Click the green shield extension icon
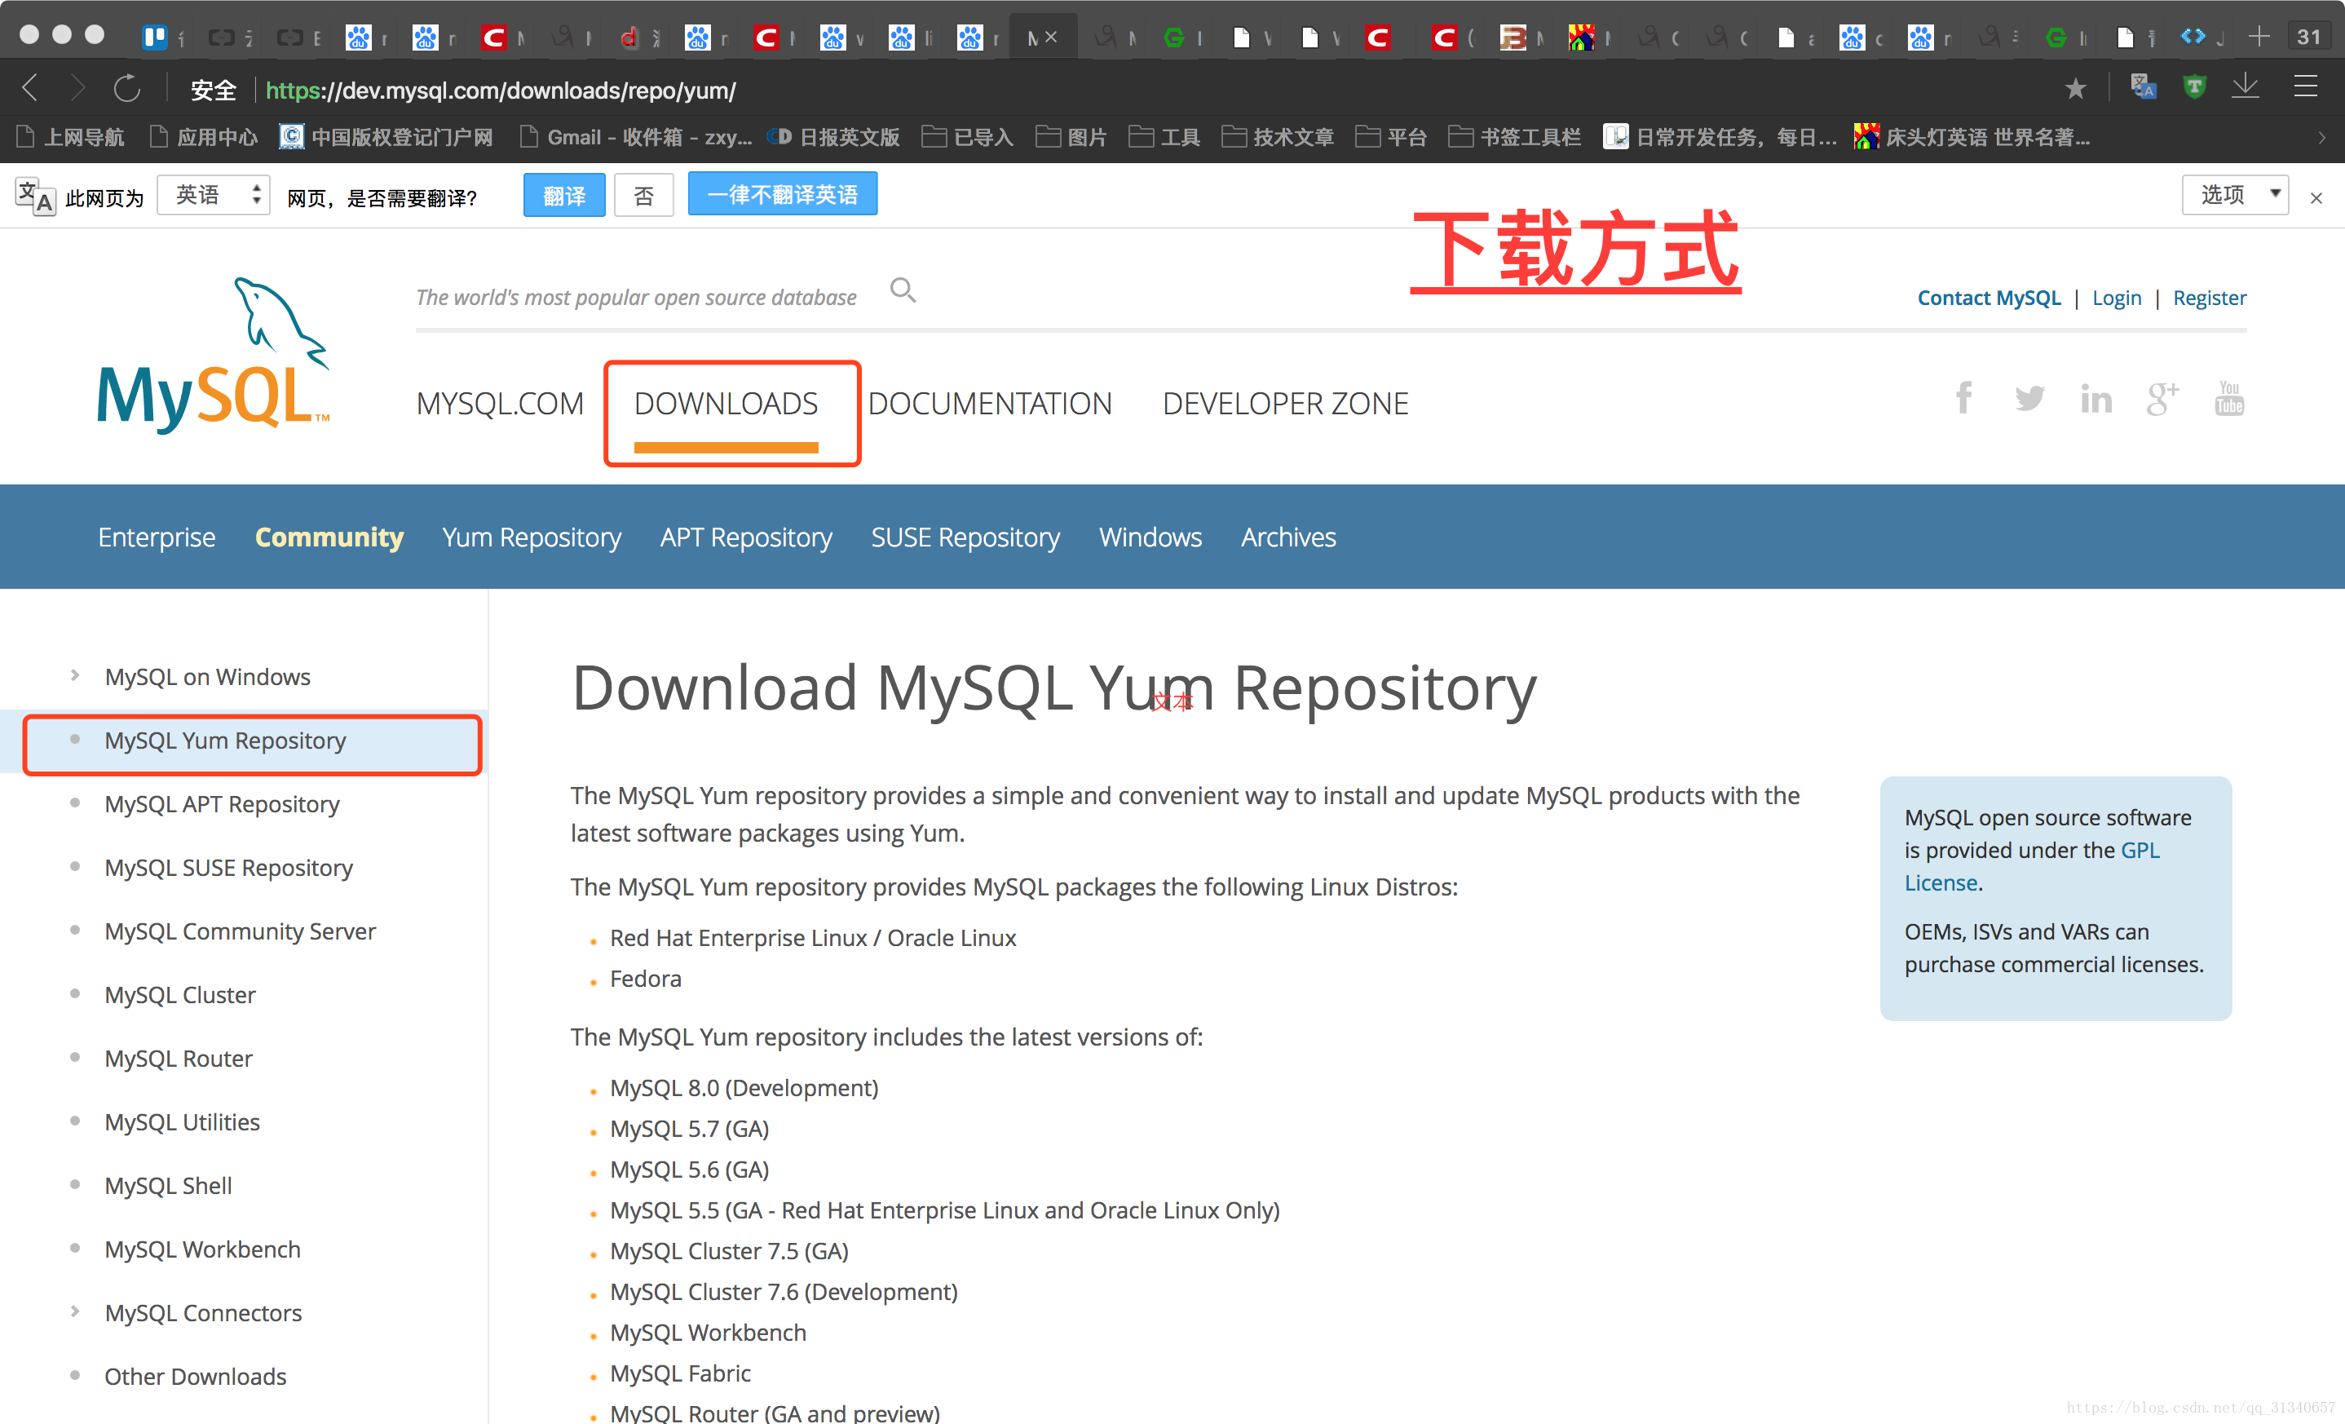This screenshot has height=1424, width=2345. point(2193,87)
